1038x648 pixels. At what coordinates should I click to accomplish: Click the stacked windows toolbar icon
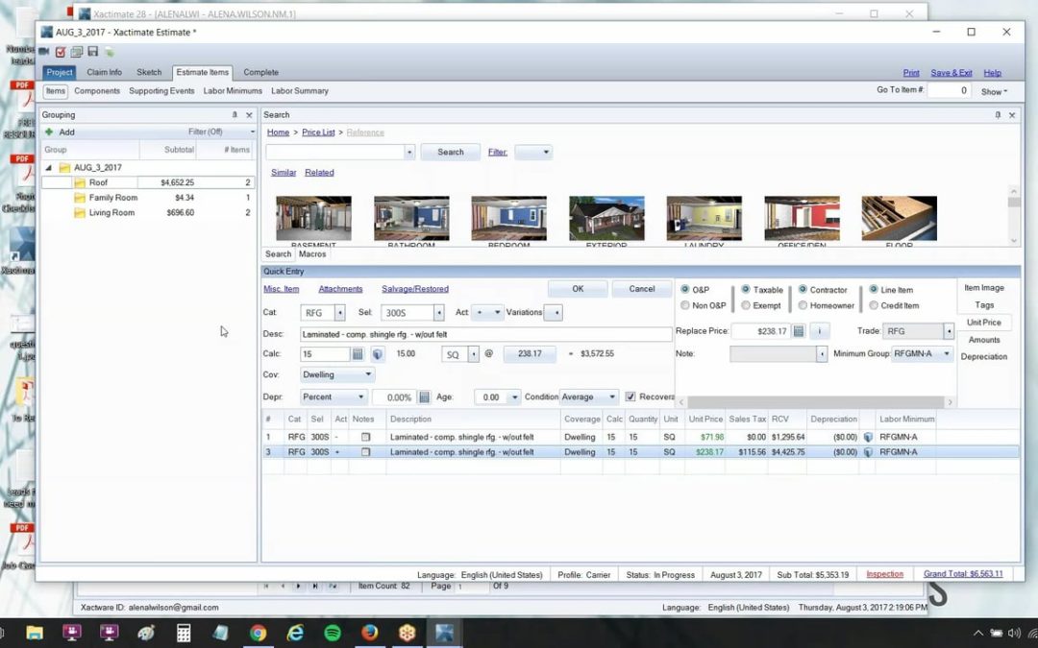tap(76, 52)
